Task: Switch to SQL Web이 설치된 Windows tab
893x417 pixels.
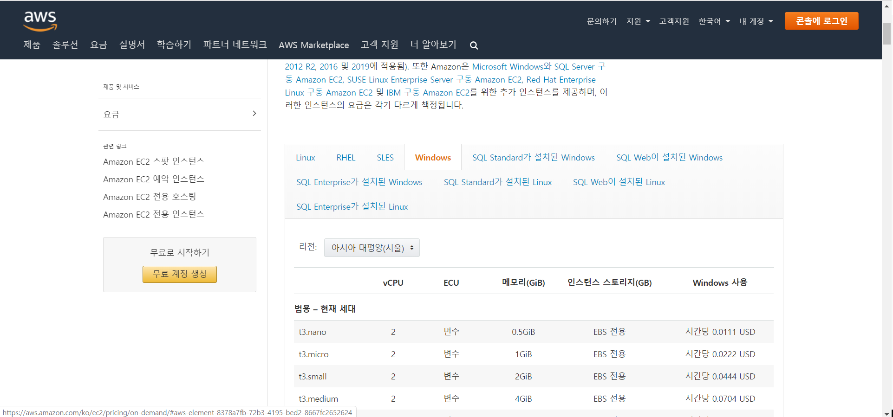Action: coord(669,158)
